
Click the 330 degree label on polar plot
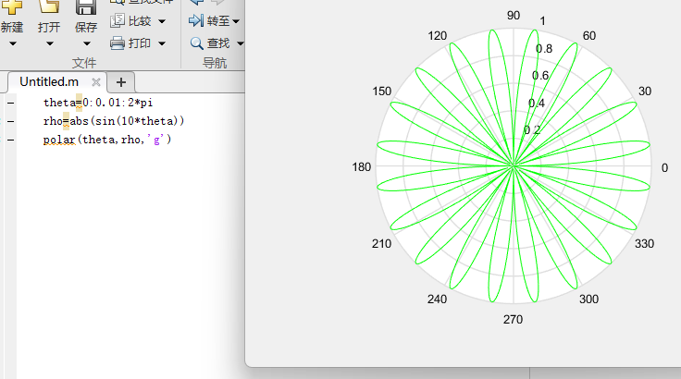click(x=644, y=243)
